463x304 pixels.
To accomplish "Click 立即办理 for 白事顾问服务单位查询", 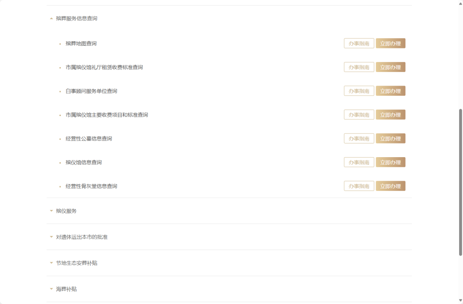I will 391,91.
